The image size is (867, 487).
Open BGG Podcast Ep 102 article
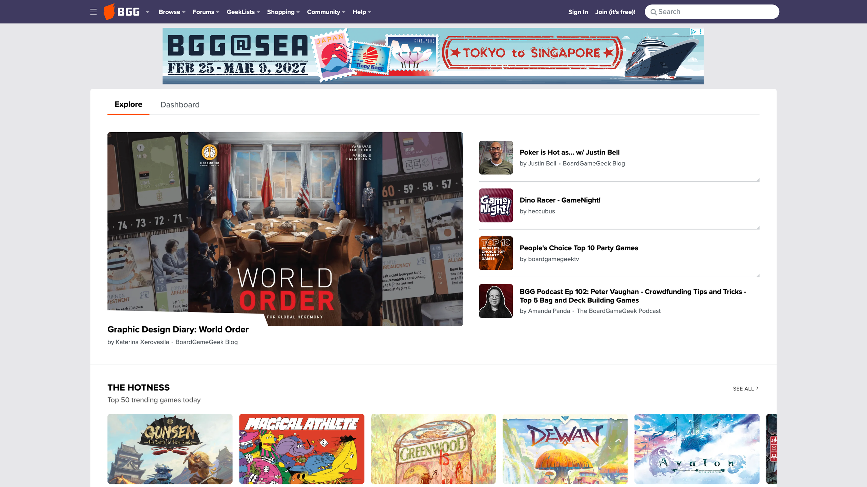pos(633,296)
